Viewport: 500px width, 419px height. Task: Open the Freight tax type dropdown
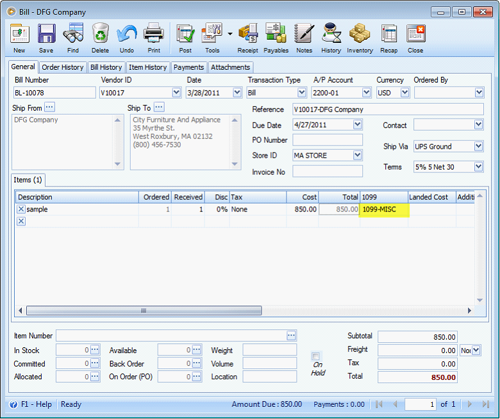pyautogui.click(x=476, y=350)
